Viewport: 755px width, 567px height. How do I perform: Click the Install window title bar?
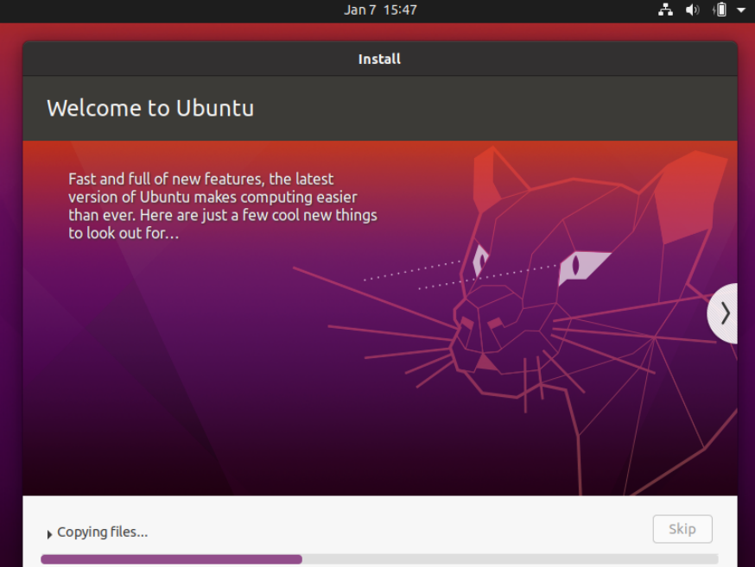379,59
